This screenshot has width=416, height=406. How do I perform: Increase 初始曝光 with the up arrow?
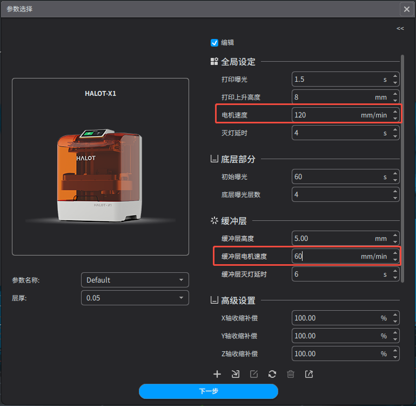tap(395, 173)
